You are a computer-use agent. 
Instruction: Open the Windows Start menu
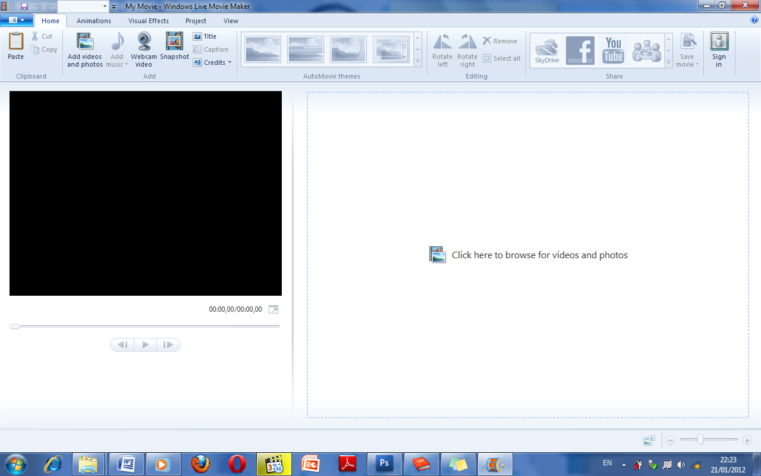click(15, 464)
